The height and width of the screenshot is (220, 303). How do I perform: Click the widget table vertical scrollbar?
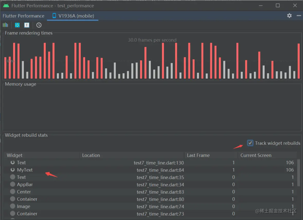[299, 173]
